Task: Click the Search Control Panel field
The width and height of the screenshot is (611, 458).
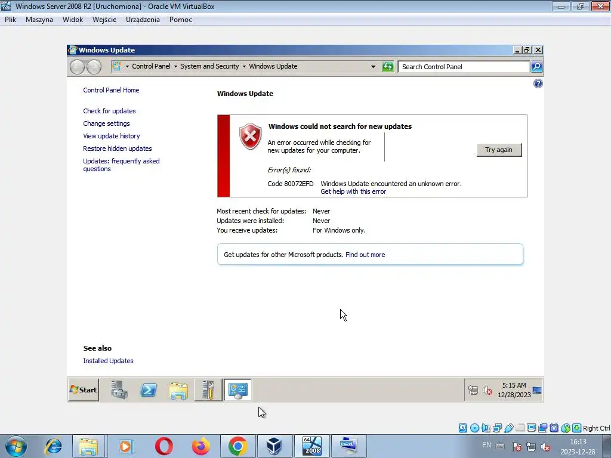Action: (464, 67)
